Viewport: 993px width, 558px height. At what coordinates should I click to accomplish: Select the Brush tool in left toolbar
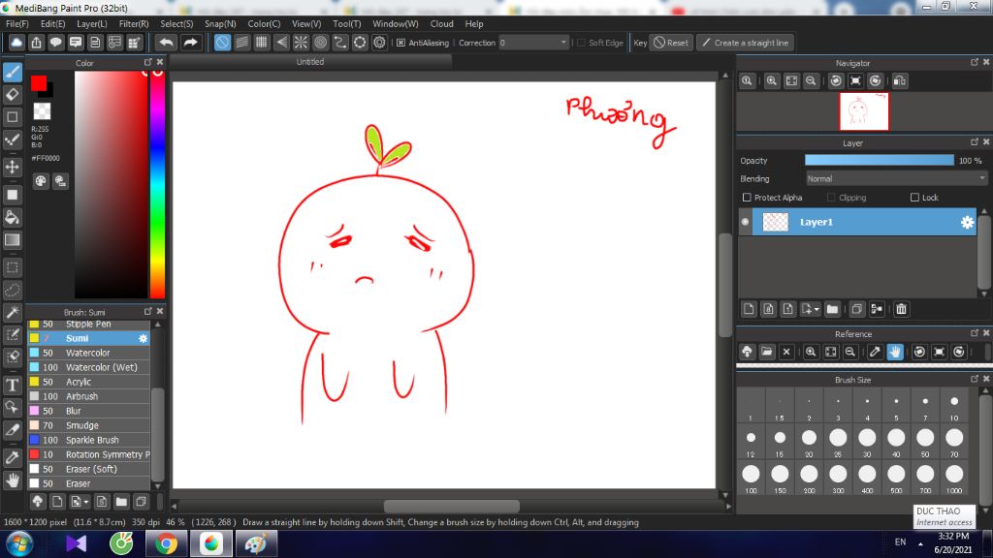[12, 72]
